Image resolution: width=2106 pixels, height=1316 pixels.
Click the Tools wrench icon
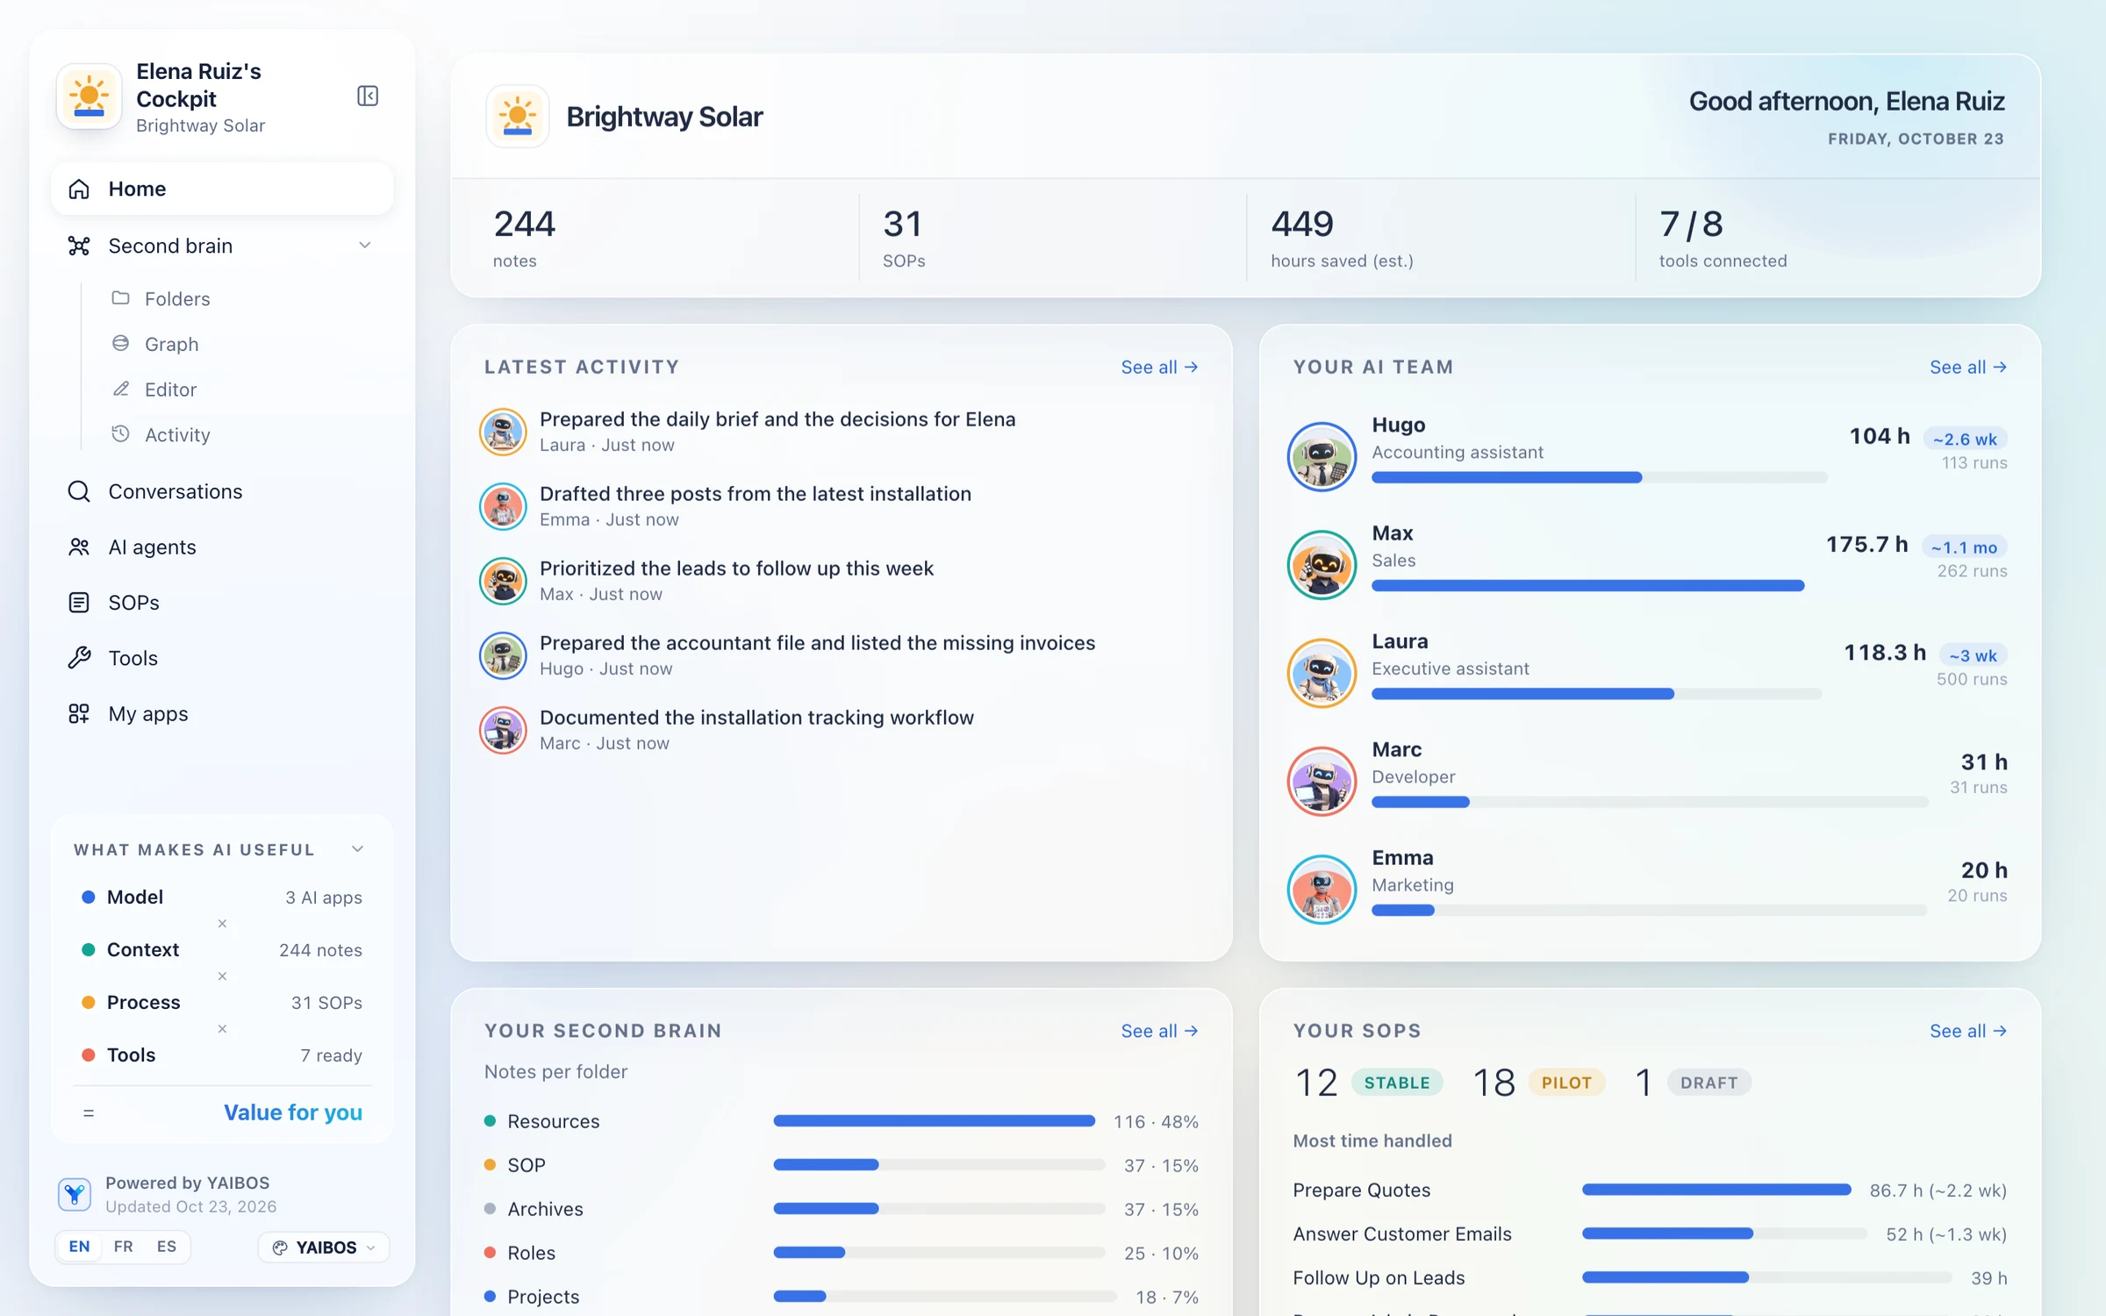[x=79, y=658]
